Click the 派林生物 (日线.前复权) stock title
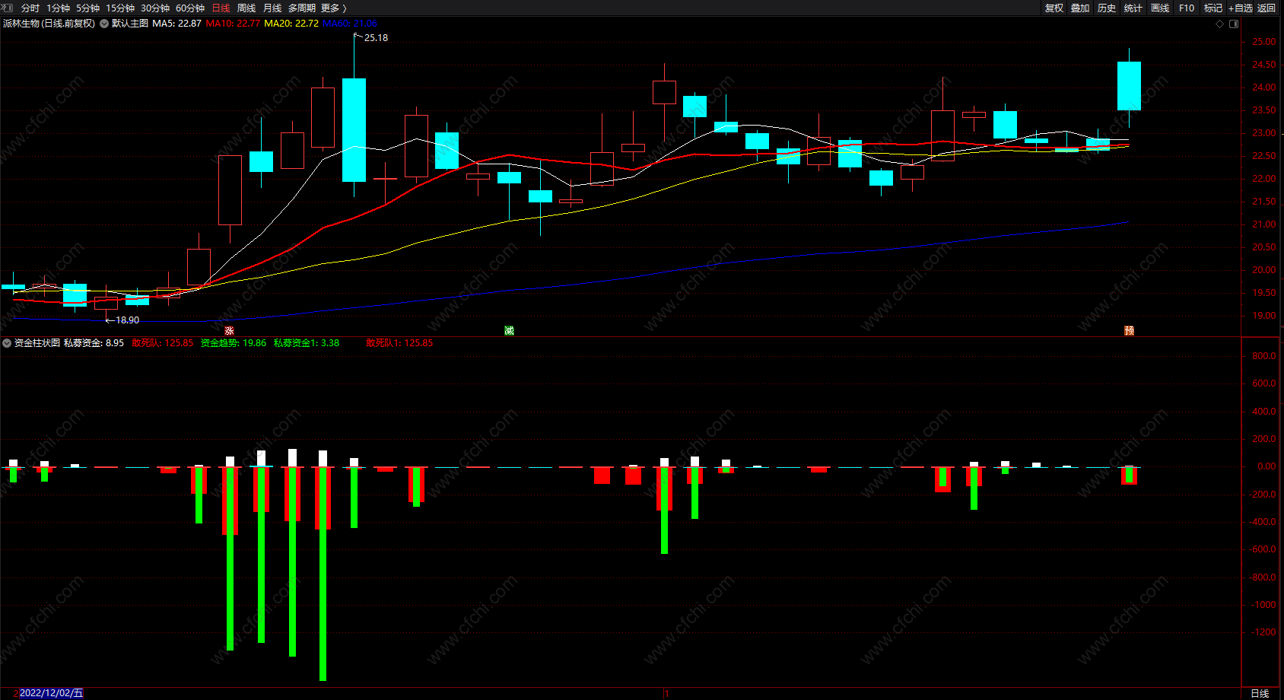Screen dimensions: 1284x700 pyautogui.click(x=49, y=24)
